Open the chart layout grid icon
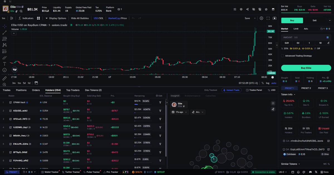The image size is (334, 175). pos(39,18)
